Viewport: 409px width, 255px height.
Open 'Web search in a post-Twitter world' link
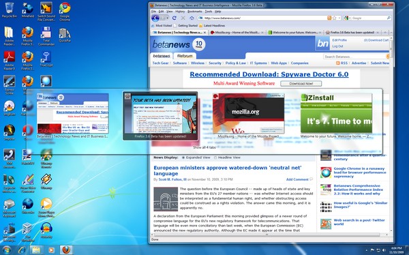tap(359, 222)
